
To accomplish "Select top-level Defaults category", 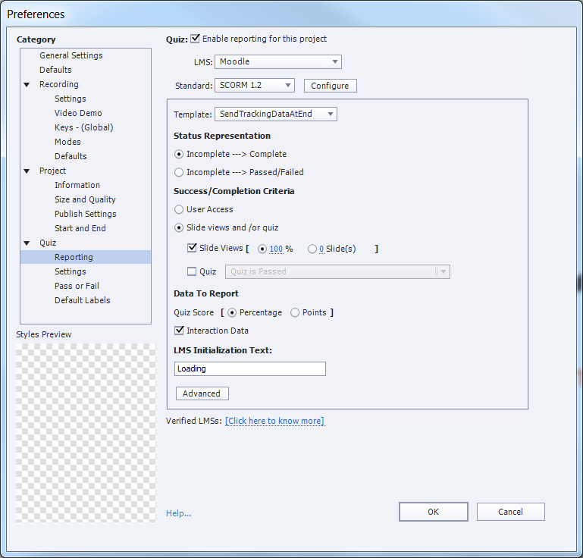I will click(55, 70).
